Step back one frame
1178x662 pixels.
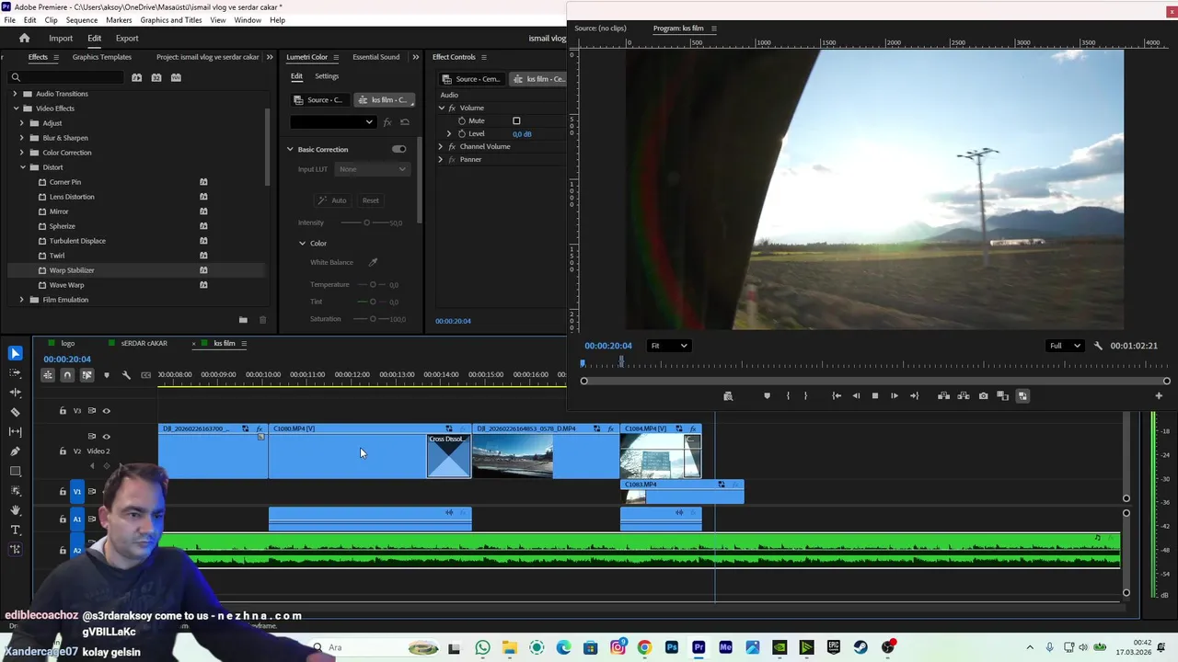[x=856, y=395]
